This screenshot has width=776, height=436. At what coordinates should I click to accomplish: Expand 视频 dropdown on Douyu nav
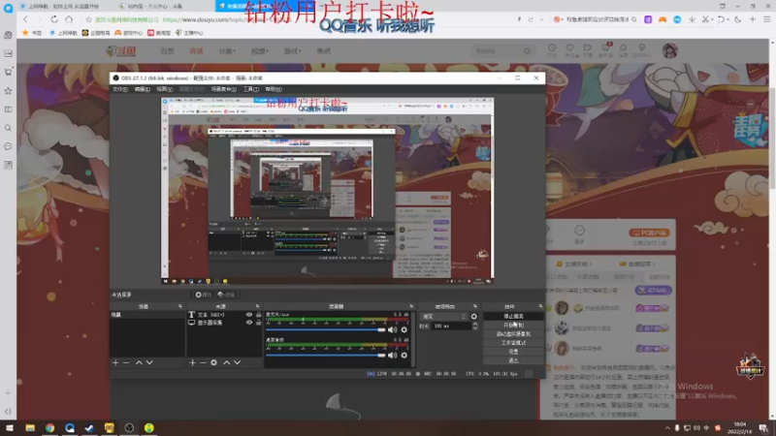click(x=259, y=51)
